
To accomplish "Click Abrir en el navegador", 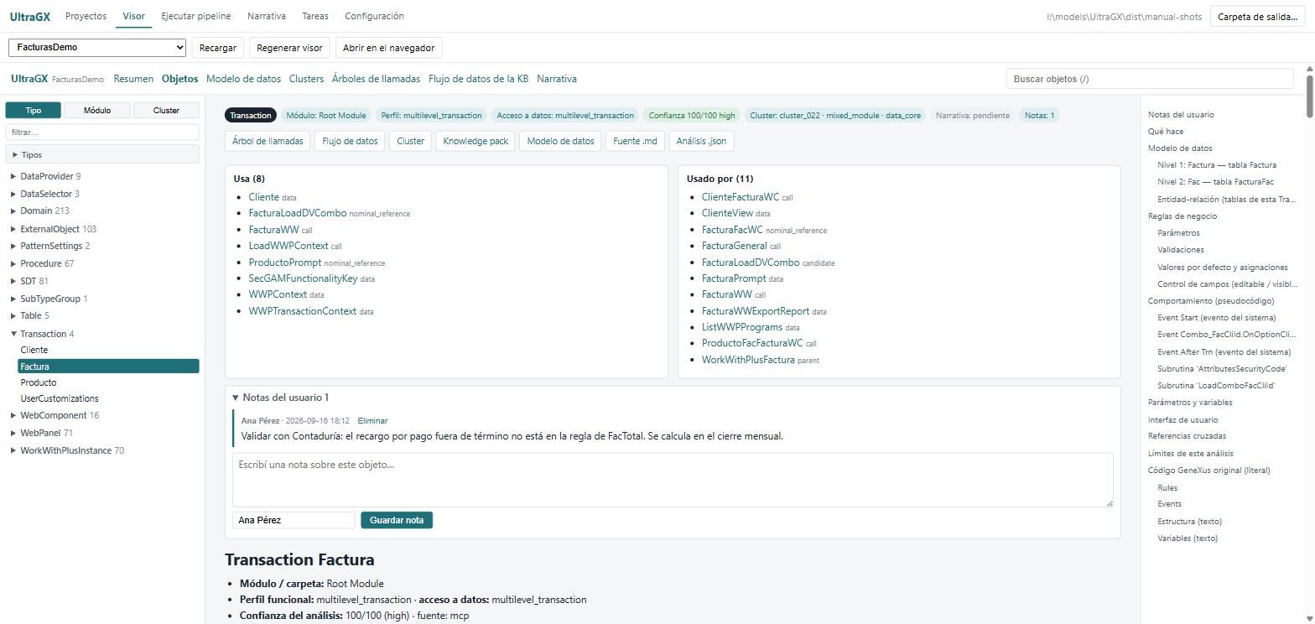I will coord(388,48).
